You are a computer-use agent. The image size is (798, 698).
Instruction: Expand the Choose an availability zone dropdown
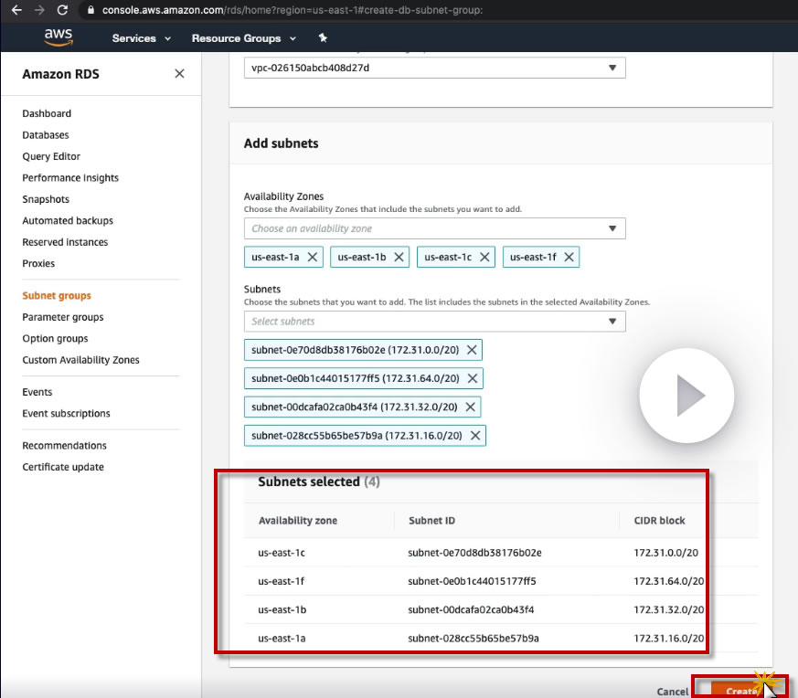tap(435, 228)
